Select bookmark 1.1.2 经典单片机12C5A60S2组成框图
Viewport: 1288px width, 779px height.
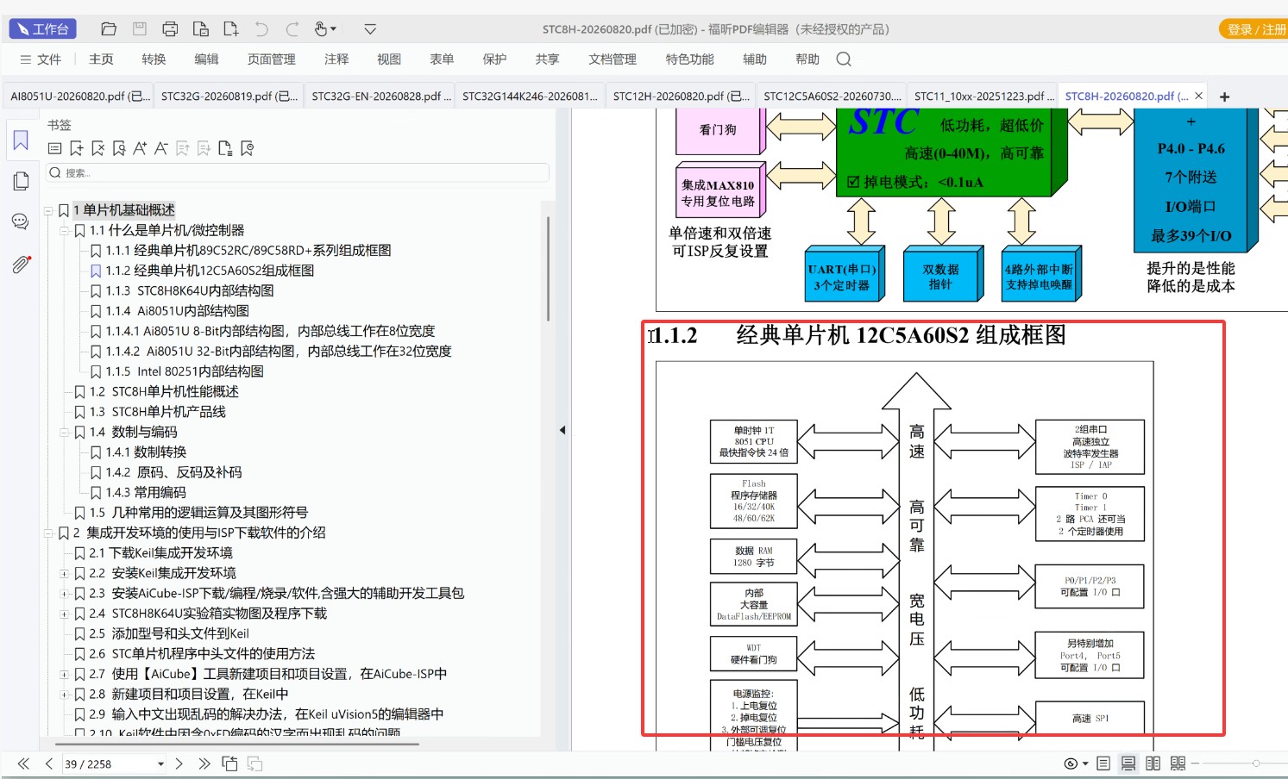click(210, 271)
